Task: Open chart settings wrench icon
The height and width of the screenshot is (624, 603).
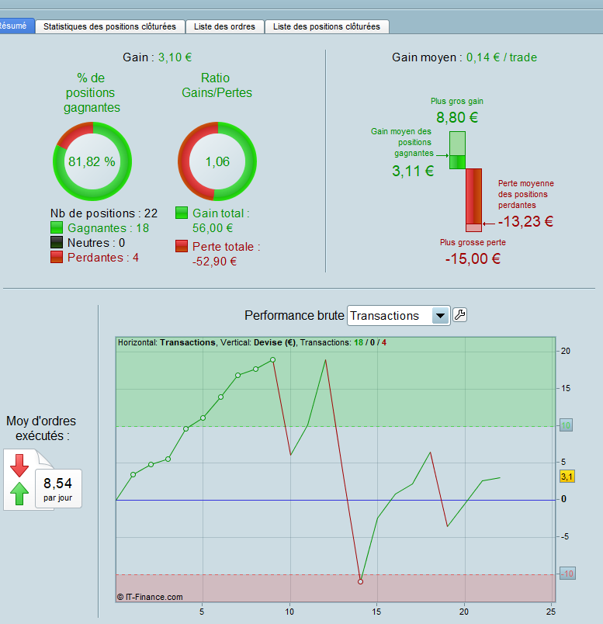Action: [x=459, y=315]
